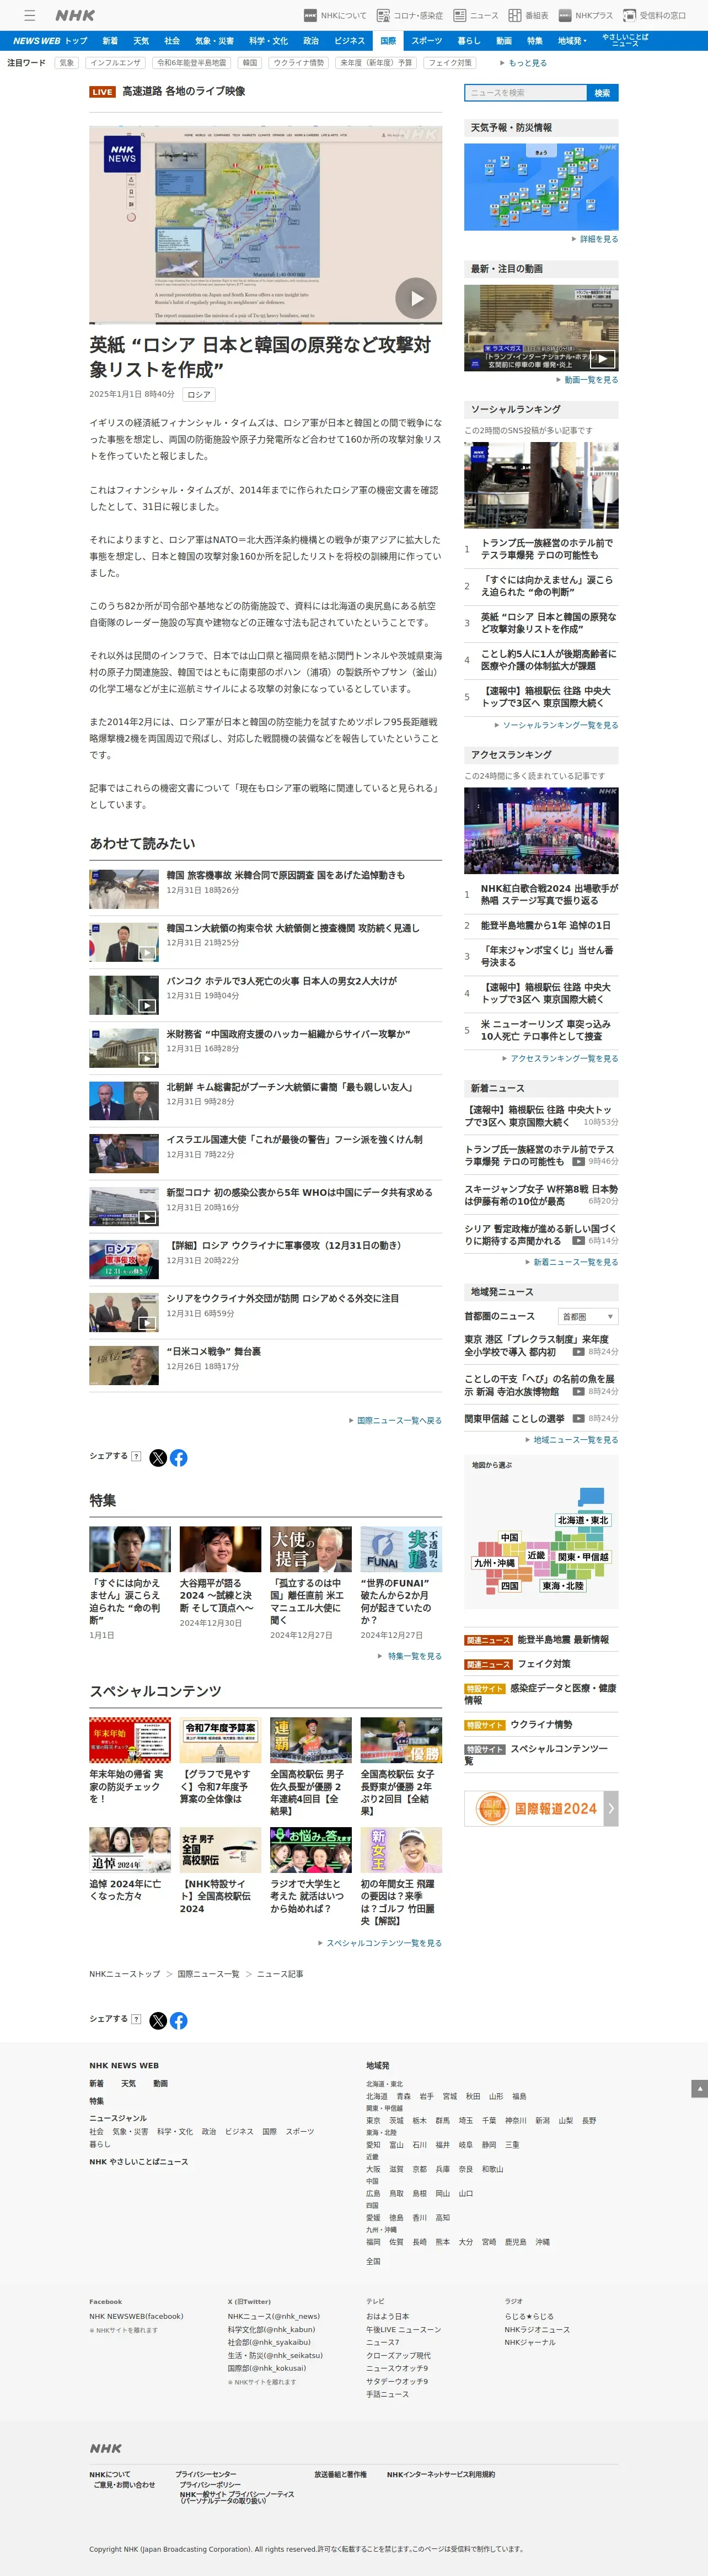The width and height of the screenshot is (708, 2576).
Task: Switch to the 天気 navigation tab
Action: point(141,41)
